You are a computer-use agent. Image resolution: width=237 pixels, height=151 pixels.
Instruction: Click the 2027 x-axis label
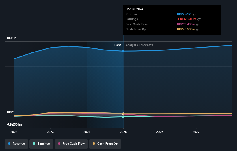click(196, 132)
